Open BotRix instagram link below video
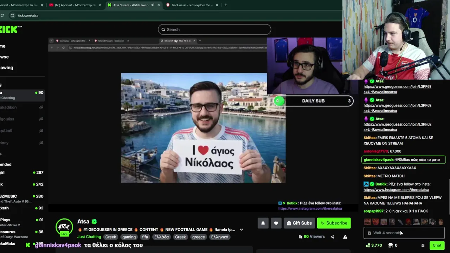Screen dimensions: 450x253 point(310,208)
